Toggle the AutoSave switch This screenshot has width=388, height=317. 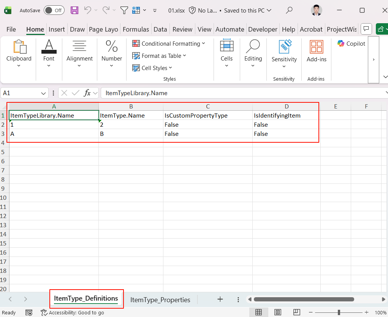pos(54,10)
